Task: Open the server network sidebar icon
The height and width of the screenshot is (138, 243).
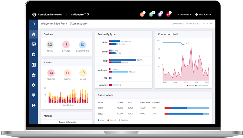Action: point(33,95)
